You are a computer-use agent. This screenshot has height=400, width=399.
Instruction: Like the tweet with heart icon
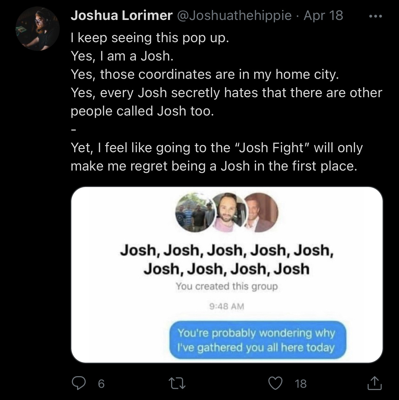275,383
